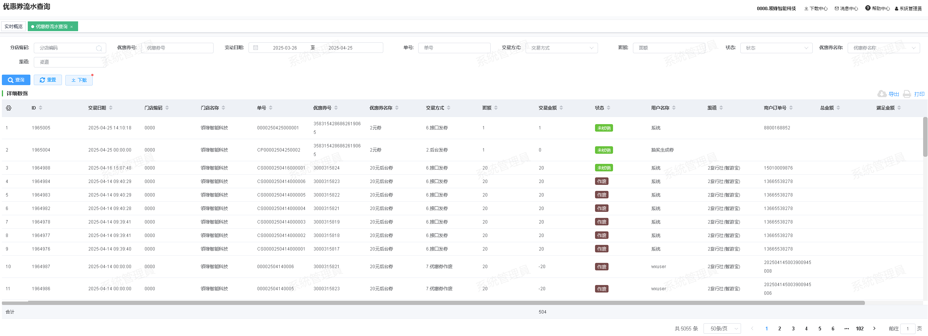Image resolution: width=928 pixels, height=336 pixels.
Task: Open the help center
Action: pos(877,8)
